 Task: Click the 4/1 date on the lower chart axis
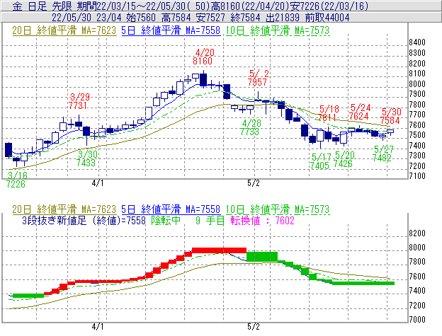(x=98, y=327)
